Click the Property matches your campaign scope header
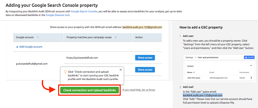The width and height of the screenshot is (258, 108). click(89, 37)
